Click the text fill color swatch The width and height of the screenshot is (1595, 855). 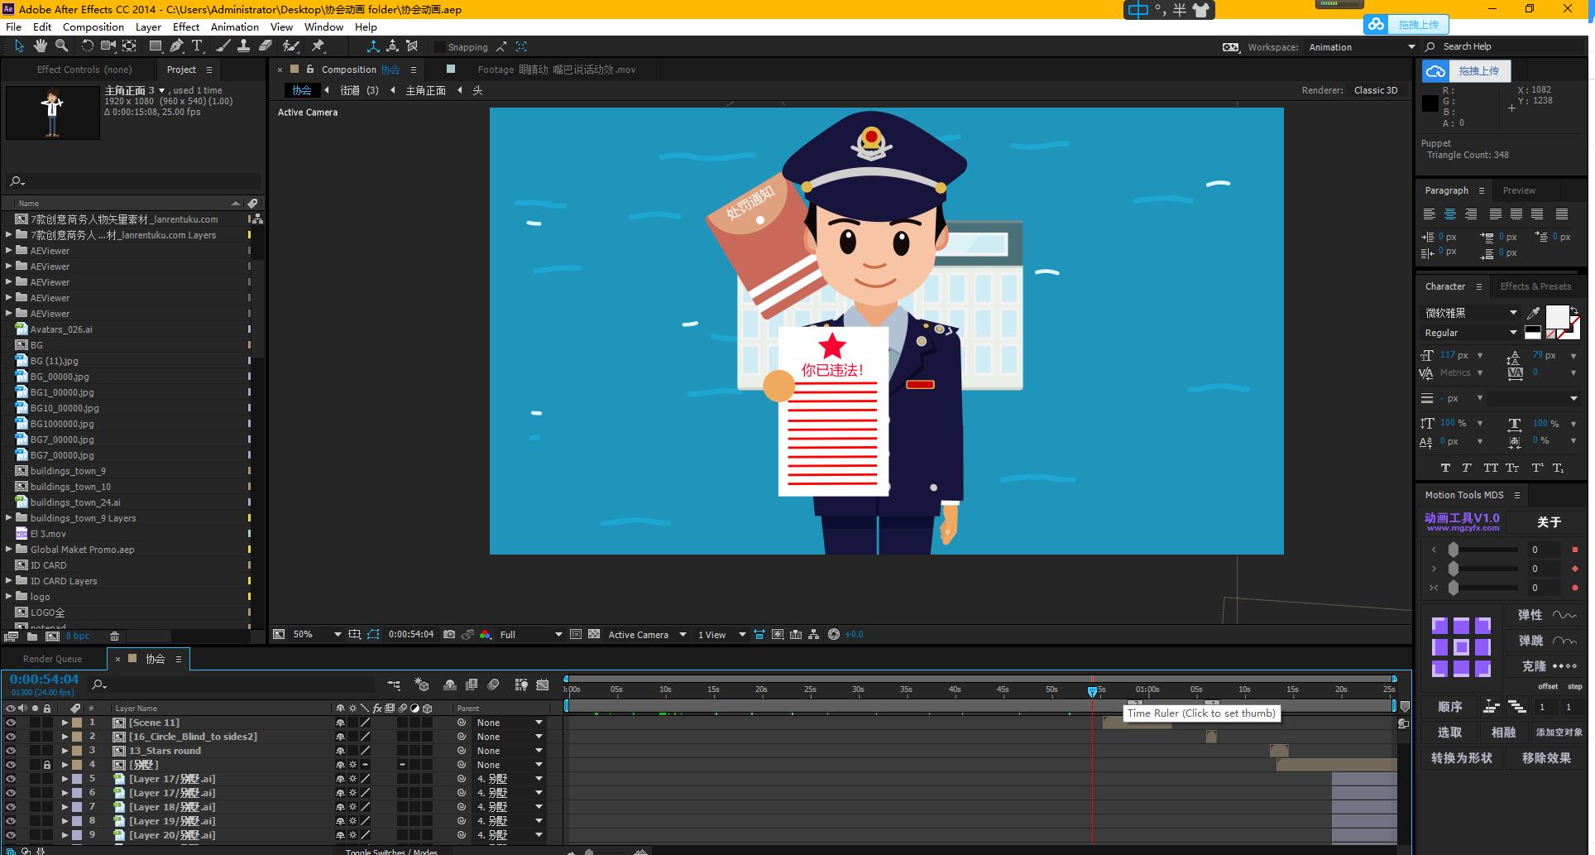point(1557,316)
